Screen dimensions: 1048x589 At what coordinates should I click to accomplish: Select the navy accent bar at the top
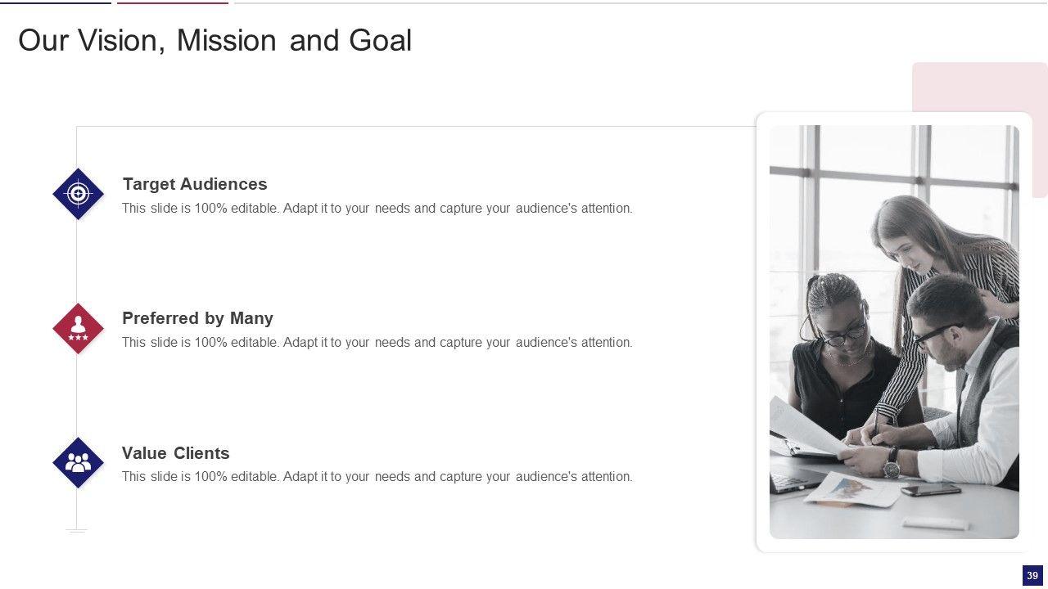click(56, 2)
